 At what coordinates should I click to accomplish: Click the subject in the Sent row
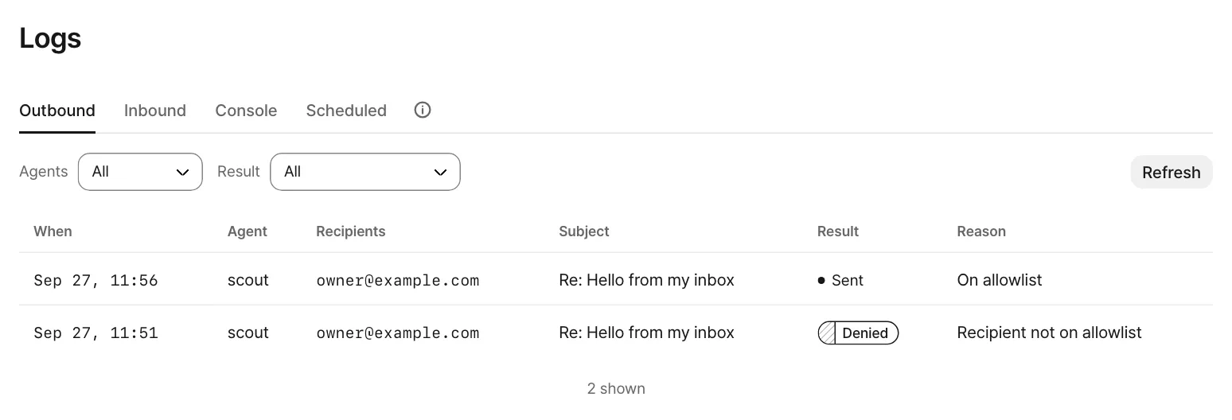tap(646, 280)
